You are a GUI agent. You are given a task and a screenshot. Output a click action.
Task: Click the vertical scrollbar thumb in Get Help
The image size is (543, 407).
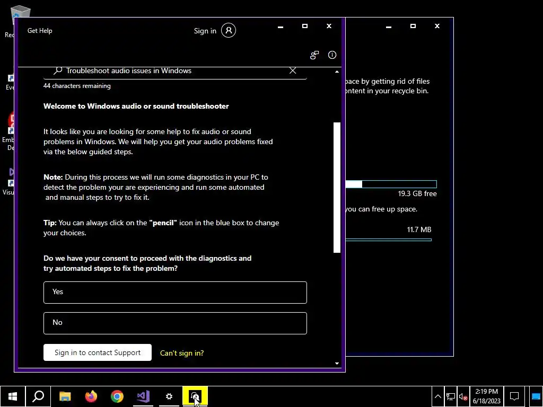click(x=337, y=187)
